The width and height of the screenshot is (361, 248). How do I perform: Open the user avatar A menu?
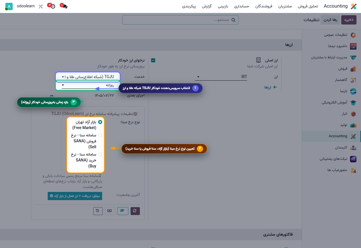point(9,6)
